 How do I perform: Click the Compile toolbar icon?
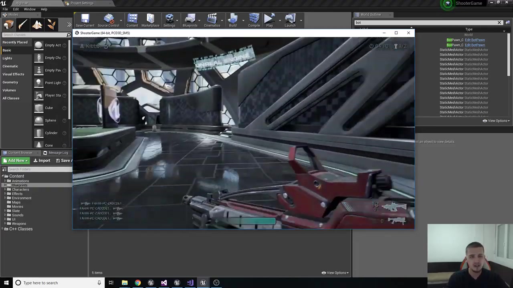[x=254, y=20]
